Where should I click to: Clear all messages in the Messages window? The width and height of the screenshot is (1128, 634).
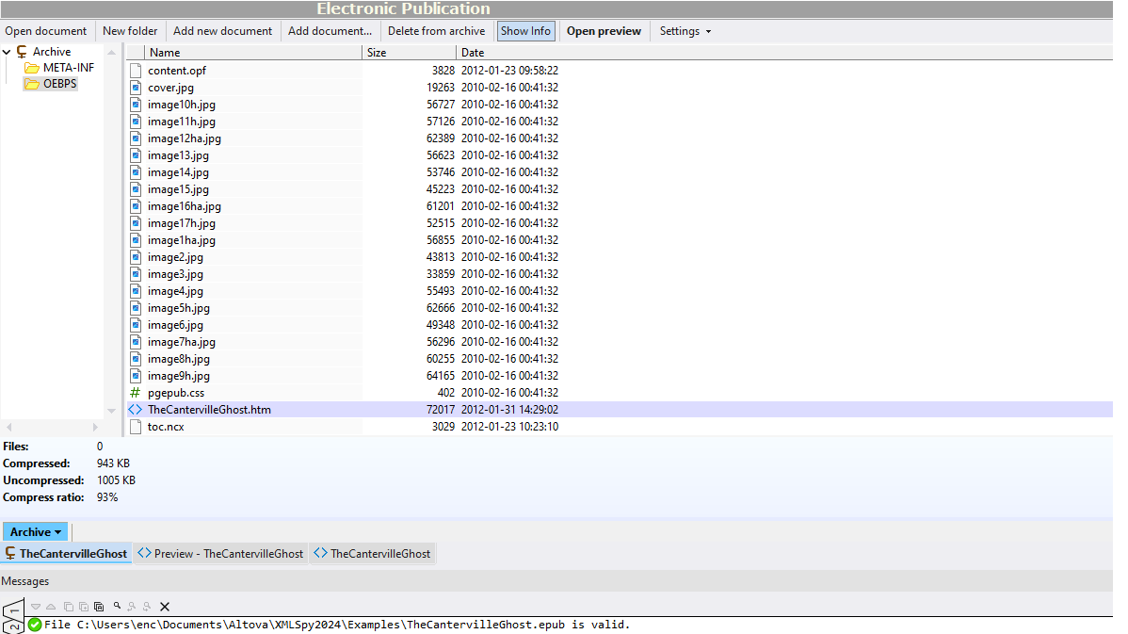pos(164,607)
